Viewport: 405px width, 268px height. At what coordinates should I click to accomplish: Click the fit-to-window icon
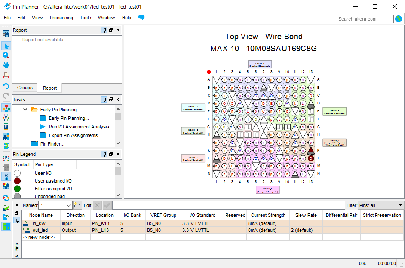pyautogui.click(x=6, y=74)
